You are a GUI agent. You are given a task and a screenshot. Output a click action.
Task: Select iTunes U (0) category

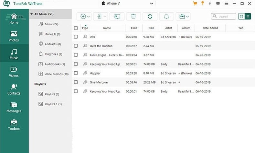(50, 34)
